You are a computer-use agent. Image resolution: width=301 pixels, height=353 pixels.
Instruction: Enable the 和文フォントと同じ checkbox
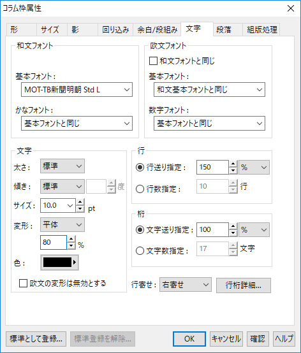point(153,61)
